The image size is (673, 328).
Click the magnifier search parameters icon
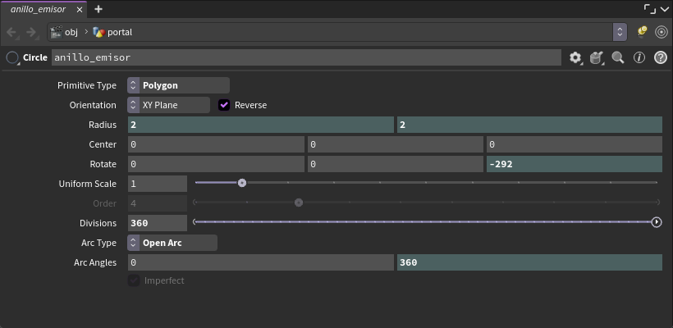pos(618,57)
